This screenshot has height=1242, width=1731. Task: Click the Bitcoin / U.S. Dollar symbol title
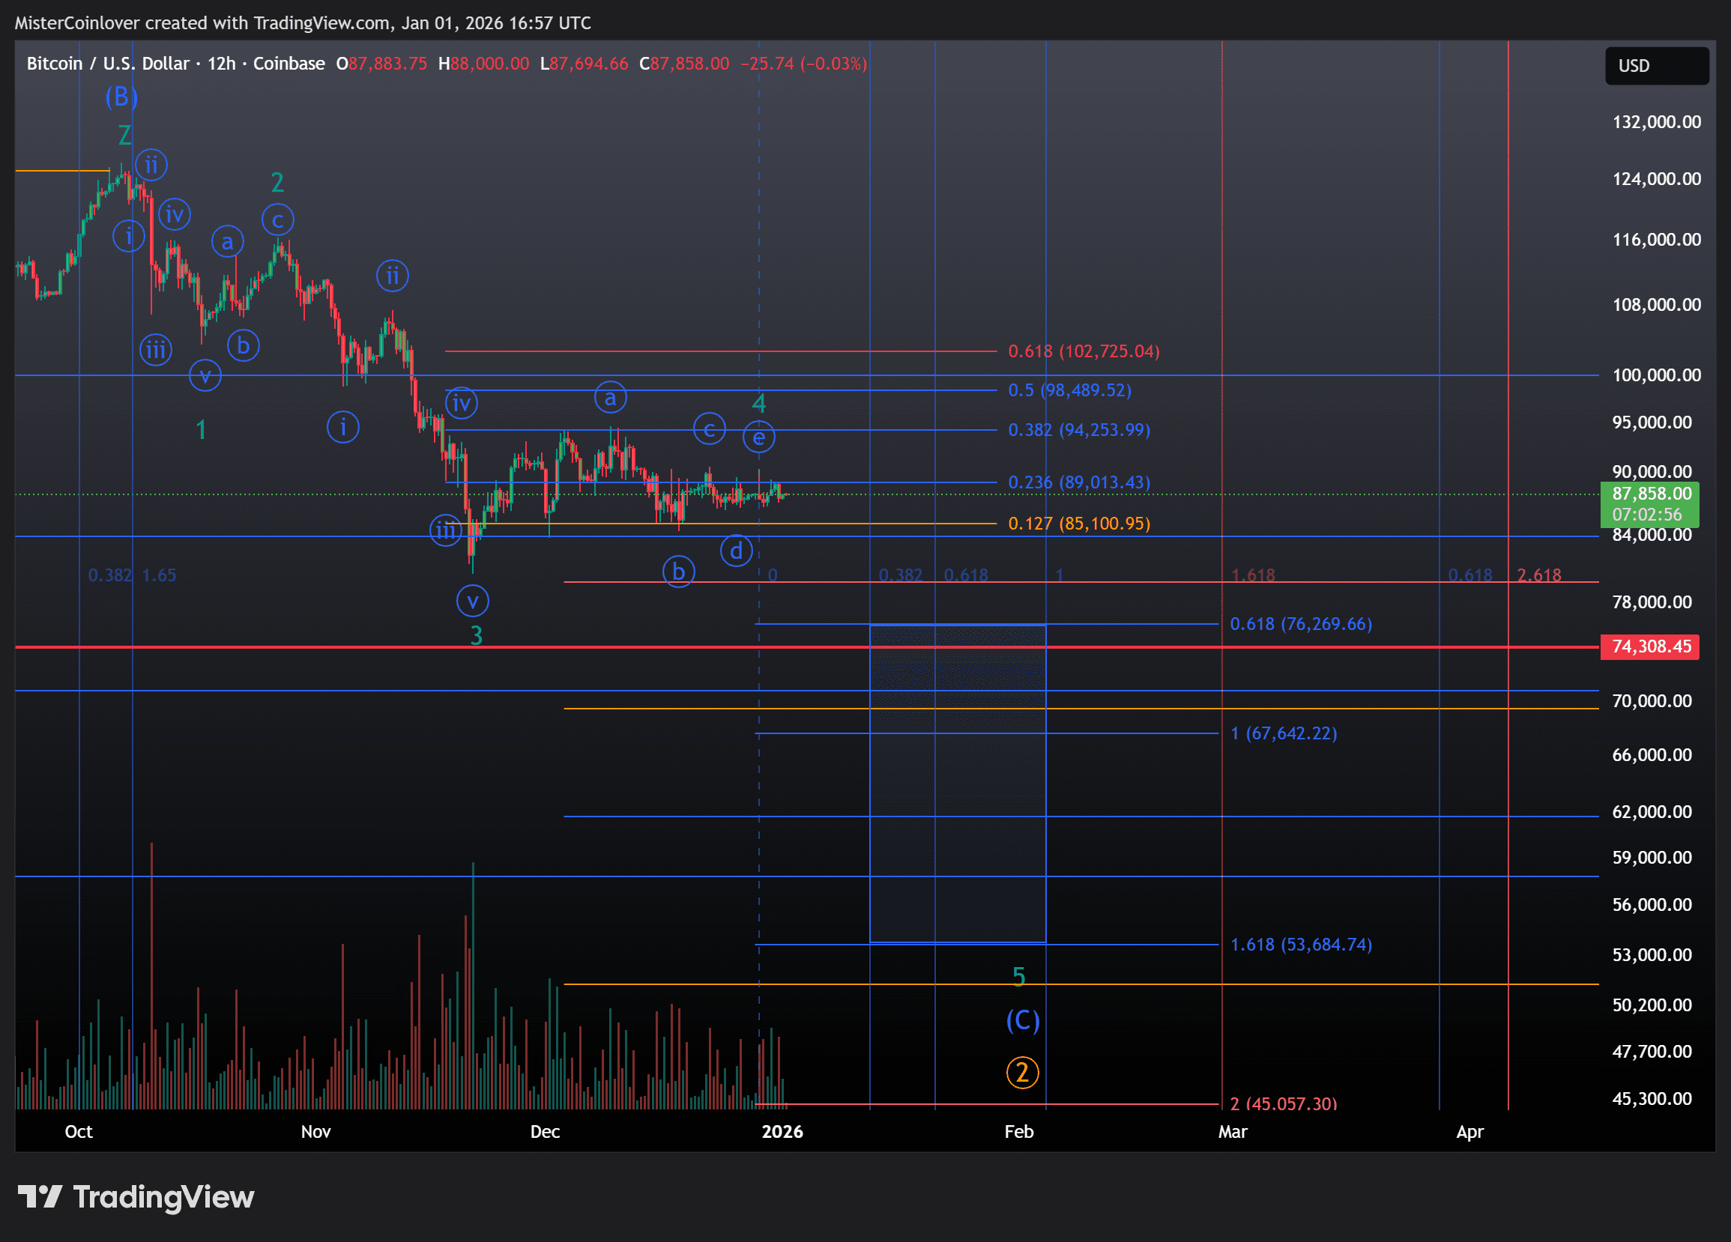107,64
